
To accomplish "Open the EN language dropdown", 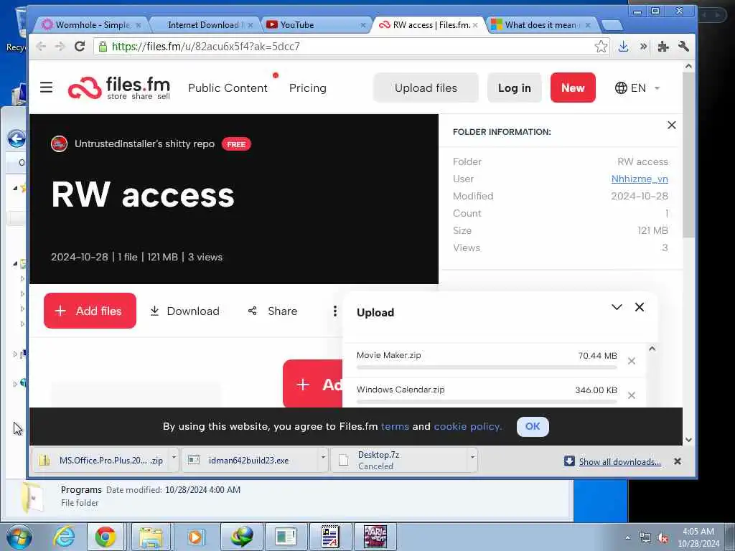I will (637, 88).
